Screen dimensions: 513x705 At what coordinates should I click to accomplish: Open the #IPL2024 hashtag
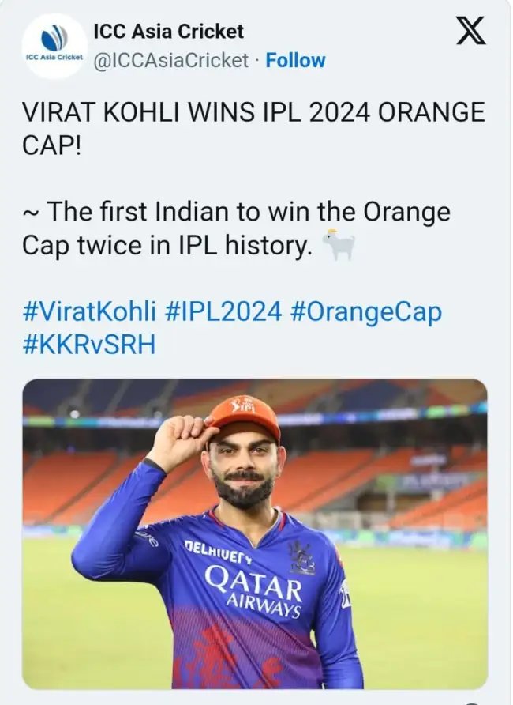click(x=223, y=311)
